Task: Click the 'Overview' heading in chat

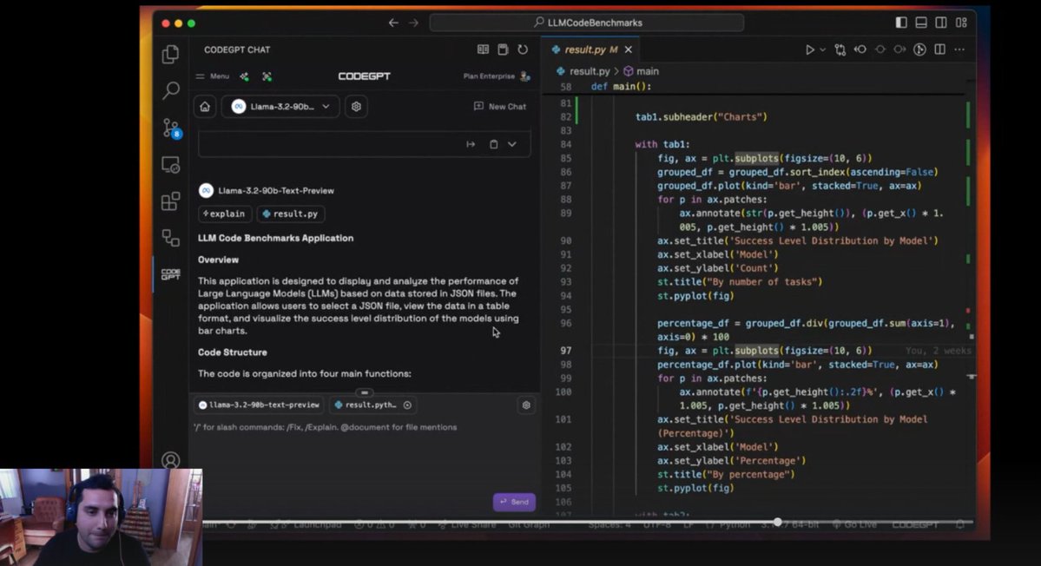Action: coord(218,260)
